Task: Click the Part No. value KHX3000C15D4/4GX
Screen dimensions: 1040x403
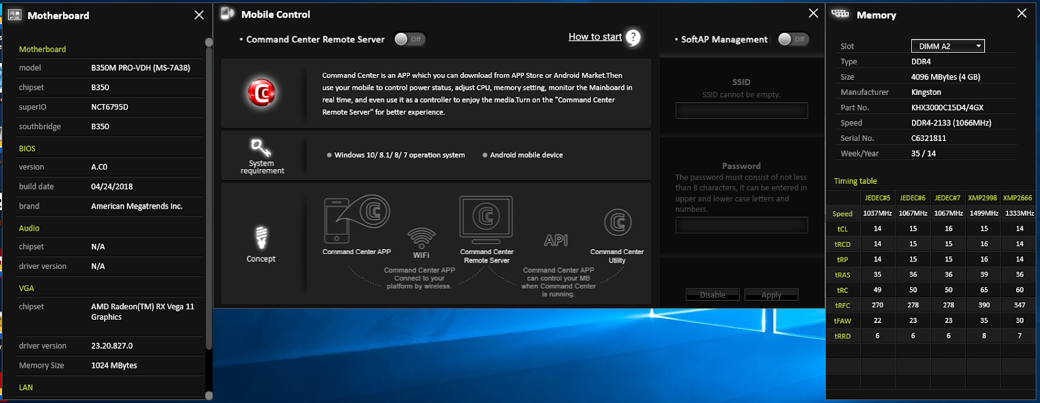Action: pos(947,107)
